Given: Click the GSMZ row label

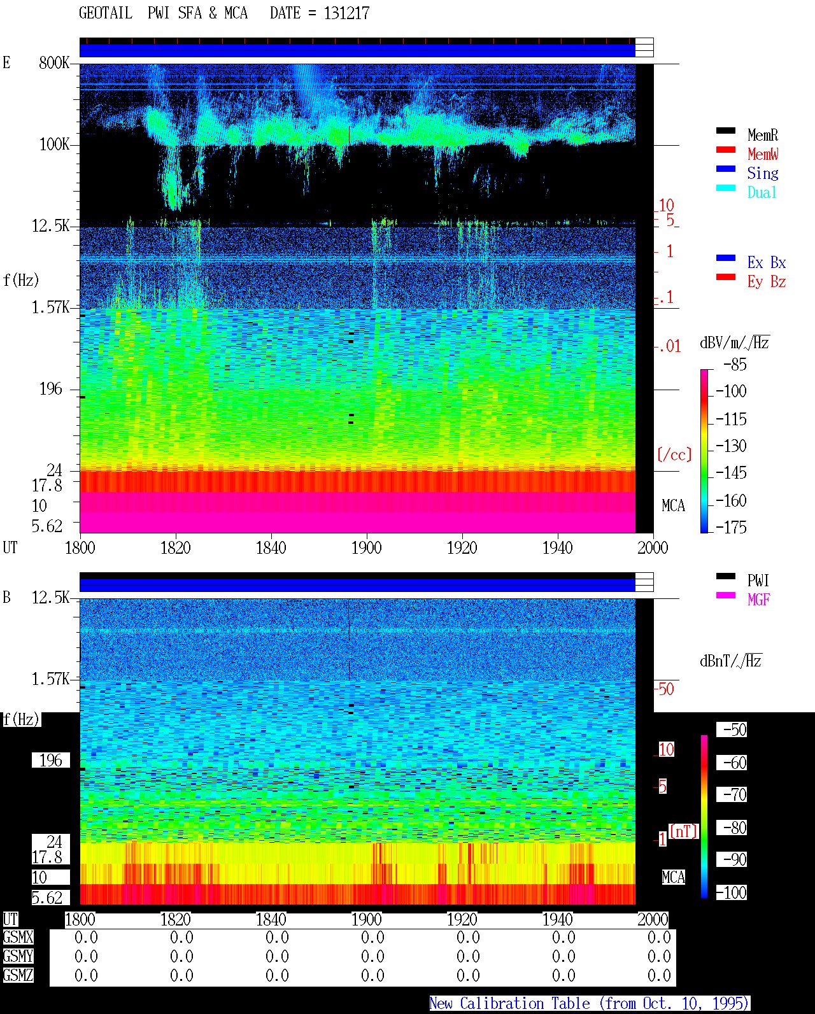Looking at the screenshot, I should tap(18, 975).
